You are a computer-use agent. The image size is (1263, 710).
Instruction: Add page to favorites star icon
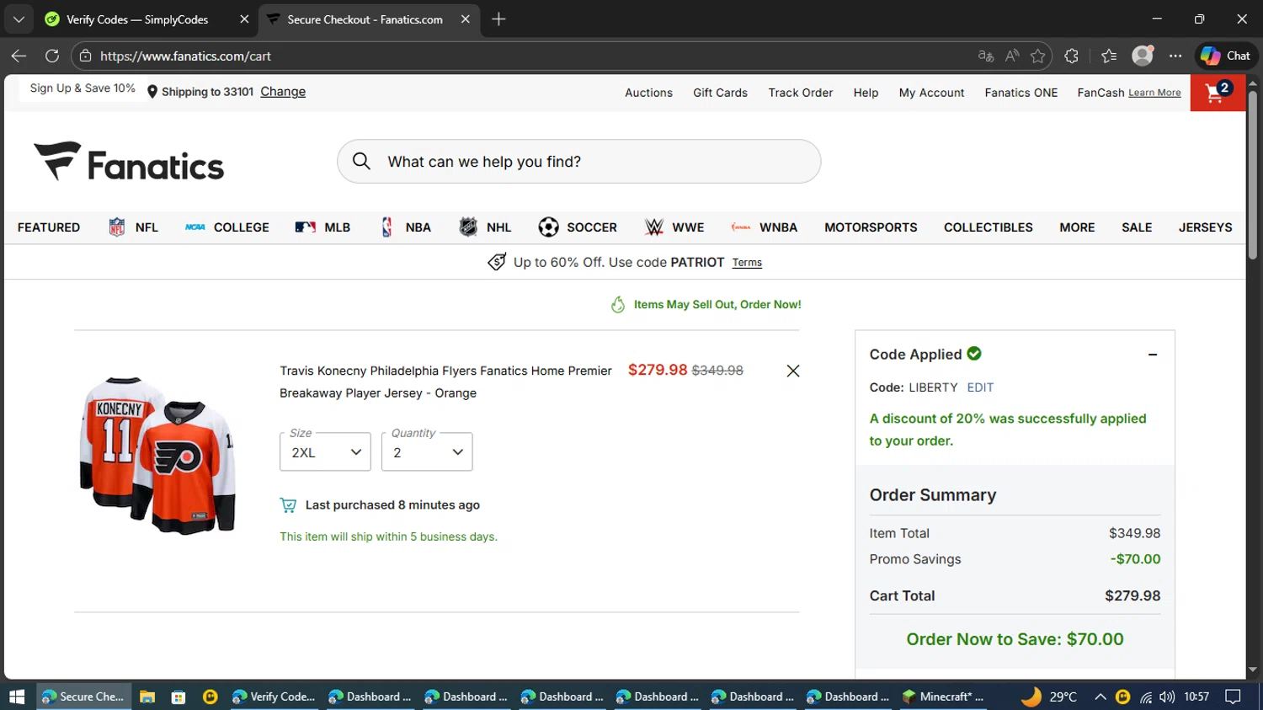point(1037,56)
